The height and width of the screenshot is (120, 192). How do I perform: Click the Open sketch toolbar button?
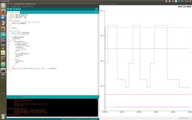(17, 9)
